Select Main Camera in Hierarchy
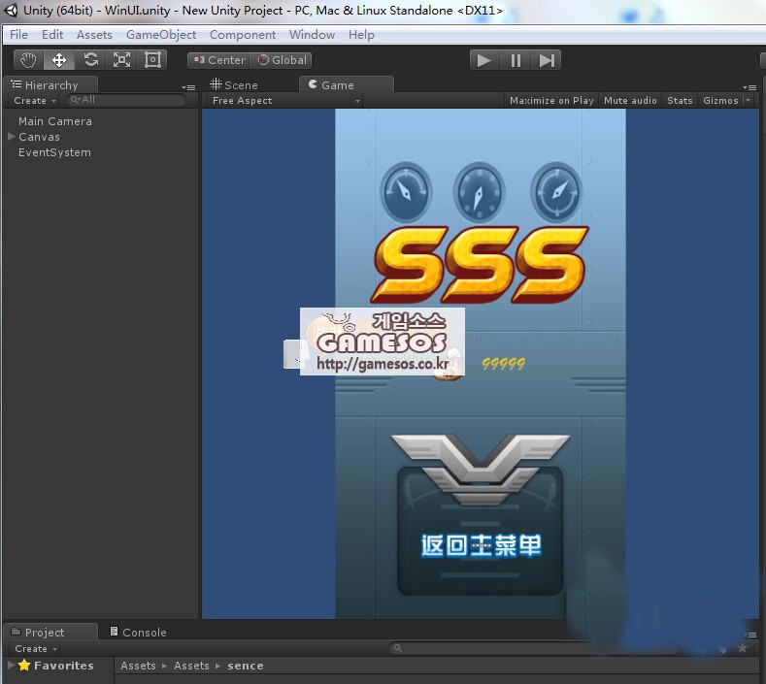 click(55, 121)
